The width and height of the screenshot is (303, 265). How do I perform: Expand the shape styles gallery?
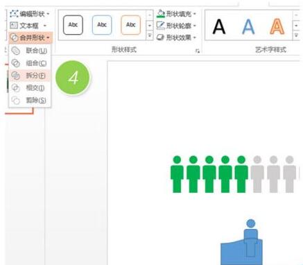(x=150, y=36)
